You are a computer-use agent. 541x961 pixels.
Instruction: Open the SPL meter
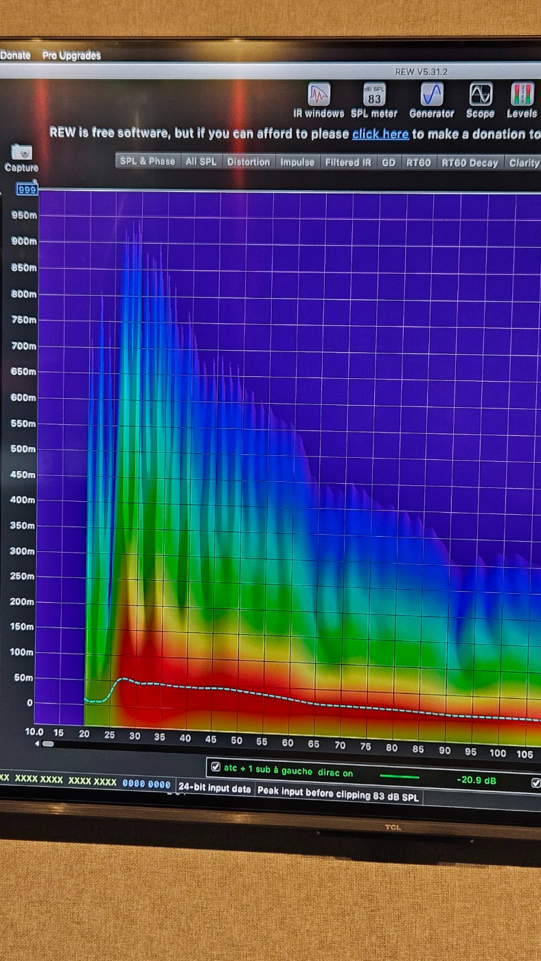[x=374, y=95]
